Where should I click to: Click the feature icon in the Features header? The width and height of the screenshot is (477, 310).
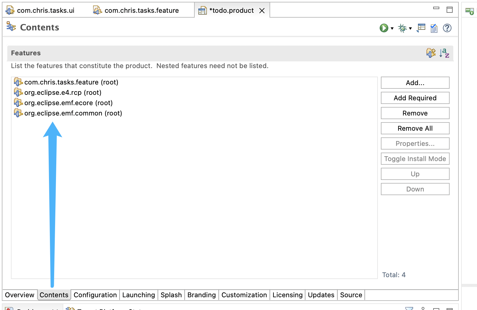point(431,53)
